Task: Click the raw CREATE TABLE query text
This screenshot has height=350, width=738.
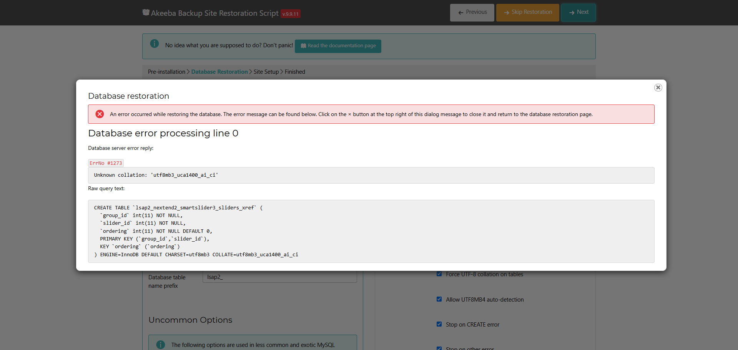Action: tap(371, 231)
